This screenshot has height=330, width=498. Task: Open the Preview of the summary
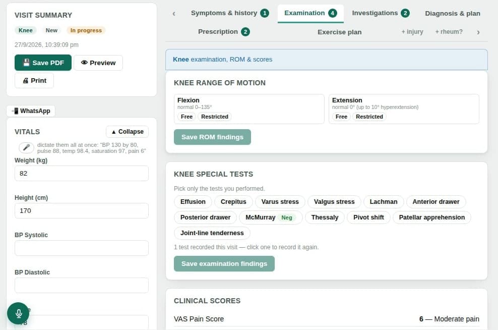[x=98, y=63]
